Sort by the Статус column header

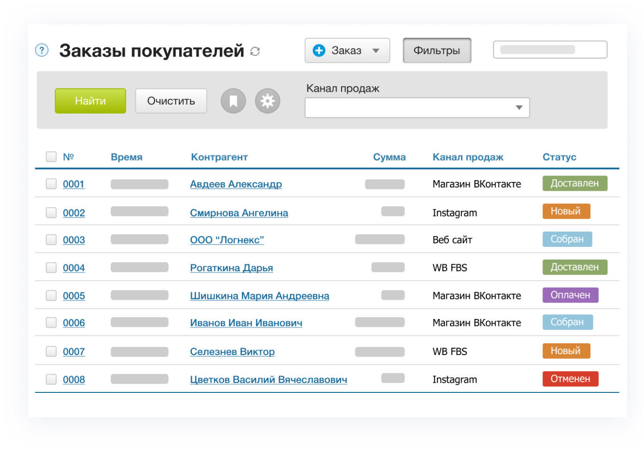[559, 157]
